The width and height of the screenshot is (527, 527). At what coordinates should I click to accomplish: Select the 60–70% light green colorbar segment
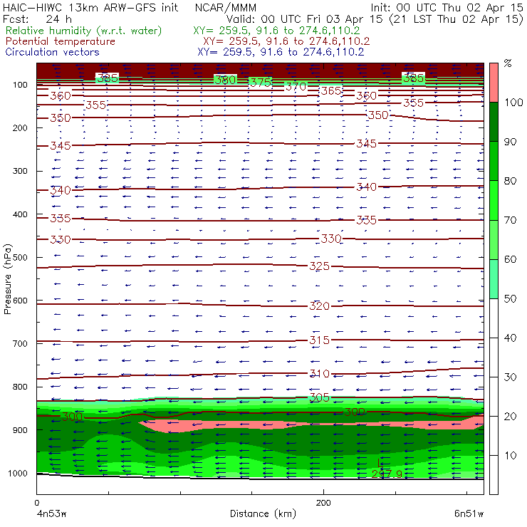(x=494, y=239)
